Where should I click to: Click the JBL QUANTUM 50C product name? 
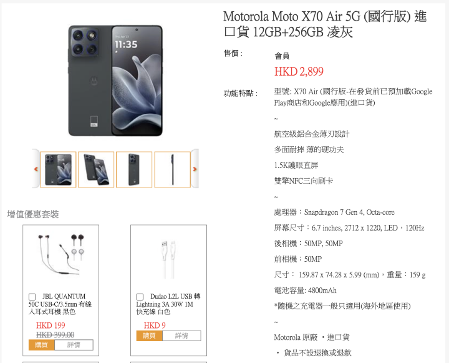[60, 304]
